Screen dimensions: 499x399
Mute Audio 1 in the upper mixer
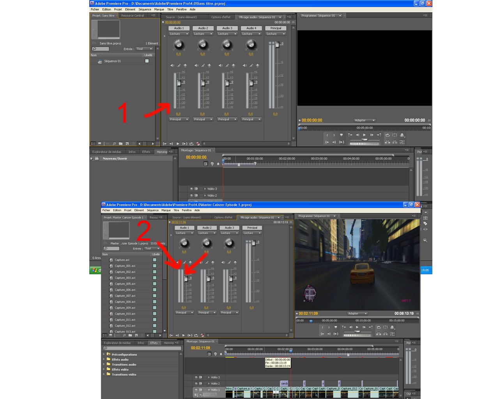coord(172,65)
